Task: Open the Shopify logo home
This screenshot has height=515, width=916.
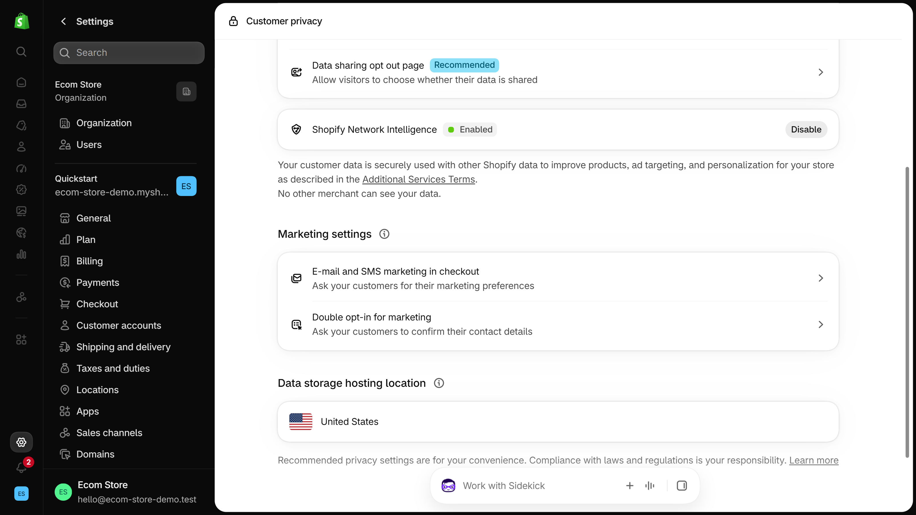Action: [21, 21]
